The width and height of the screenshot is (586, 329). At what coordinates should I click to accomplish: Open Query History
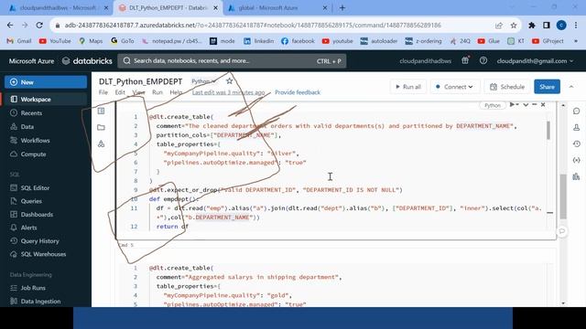point(39,241)
